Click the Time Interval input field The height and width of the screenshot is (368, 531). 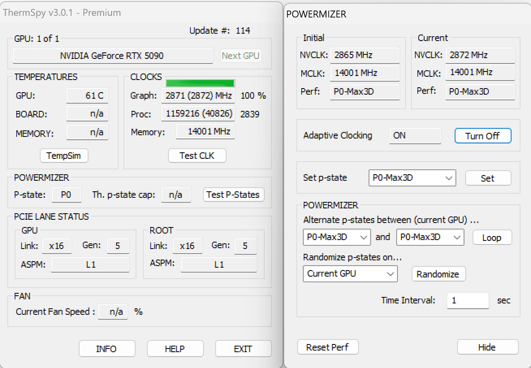click(468, 301)
